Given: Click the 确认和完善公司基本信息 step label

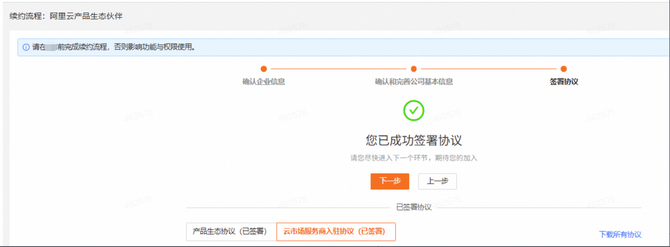Looking at the screenshot, I should (x=414, y=82).
